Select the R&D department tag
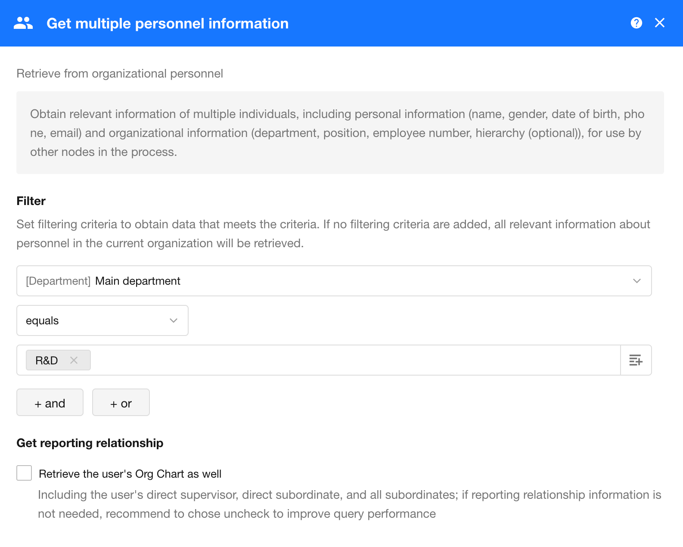This screenshot has height=547, width=683. [x=47, y=360]
